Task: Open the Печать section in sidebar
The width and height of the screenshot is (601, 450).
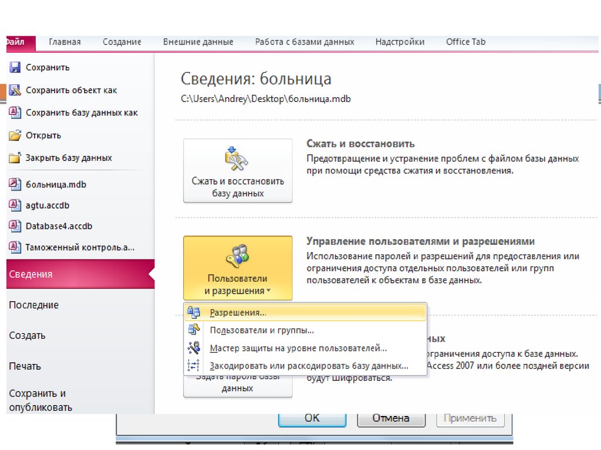Action: [x=25, y=366]
